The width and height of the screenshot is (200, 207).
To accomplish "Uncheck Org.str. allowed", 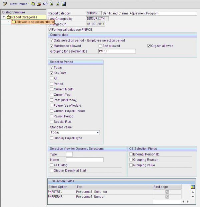I will click(149, 46).
